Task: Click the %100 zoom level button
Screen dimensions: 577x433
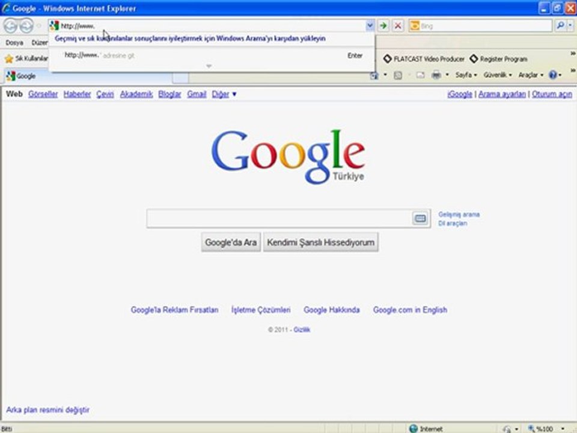Action: (541, 429)
